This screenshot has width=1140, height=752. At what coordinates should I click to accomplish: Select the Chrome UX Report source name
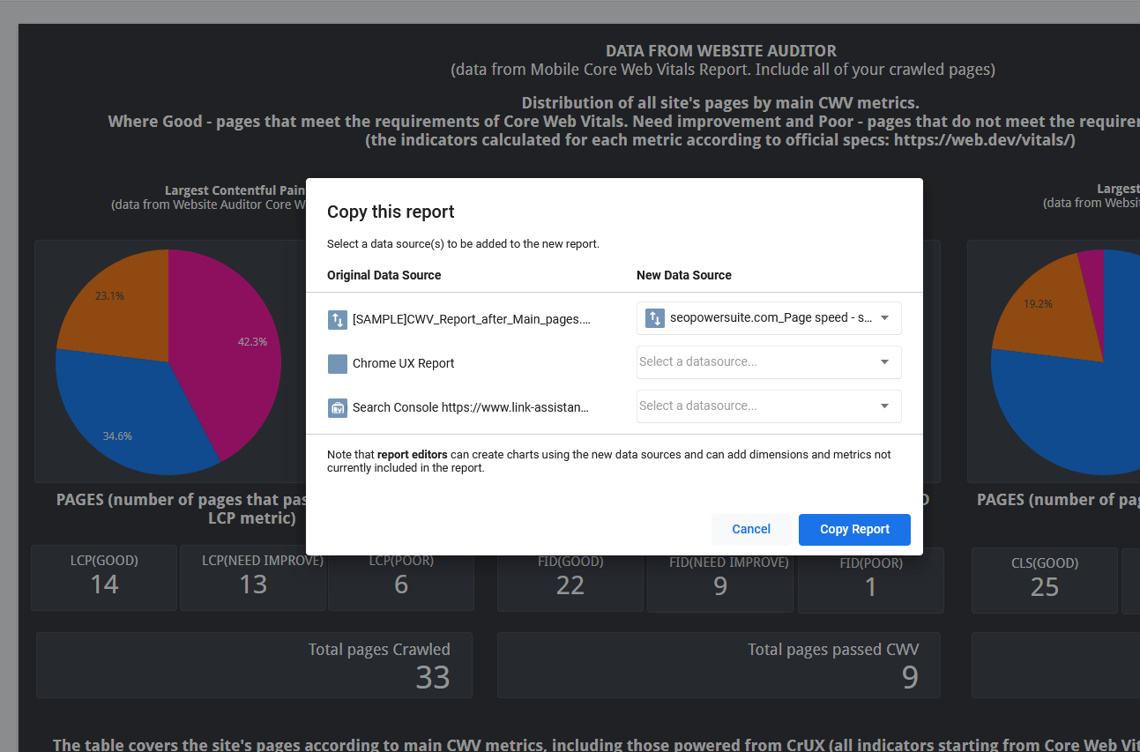click(403, 363)
